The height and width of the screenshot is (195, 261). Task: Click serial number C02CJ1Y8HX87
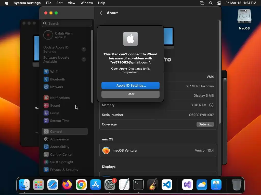point(201,115)
